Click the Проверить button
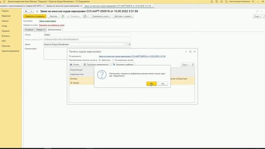265x149 pixels. 74,16
